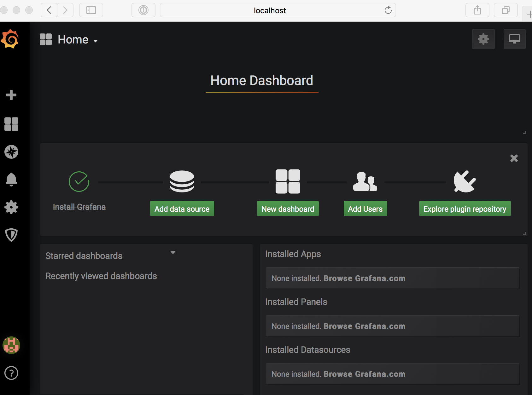Viewport: 532px width, 395px height.
Task: Click Installed Apps heading
Action: (x=293, y=254)
